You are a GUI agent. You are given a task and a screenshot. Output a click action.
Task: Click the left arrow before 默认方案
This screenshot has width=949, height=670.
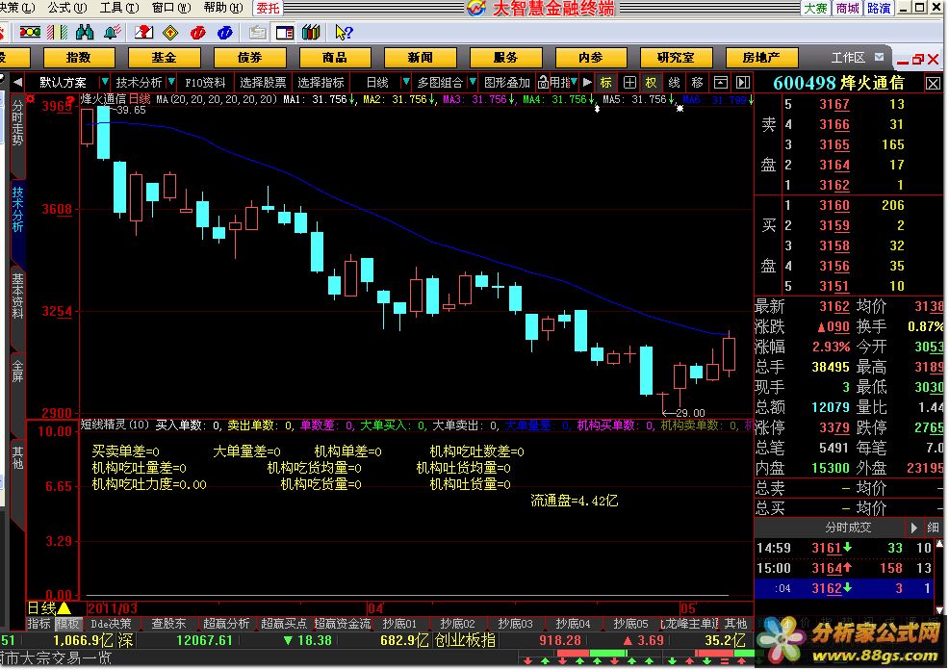pos(17,82)
